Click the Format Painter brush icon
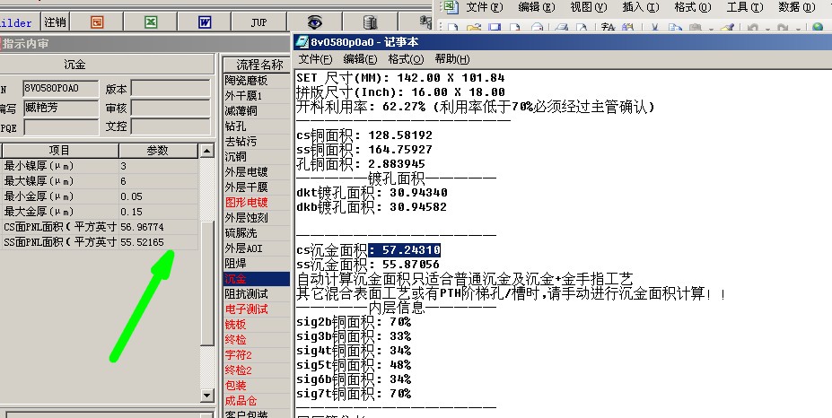Viewport: 832px width, 418px height. point(727,28)
